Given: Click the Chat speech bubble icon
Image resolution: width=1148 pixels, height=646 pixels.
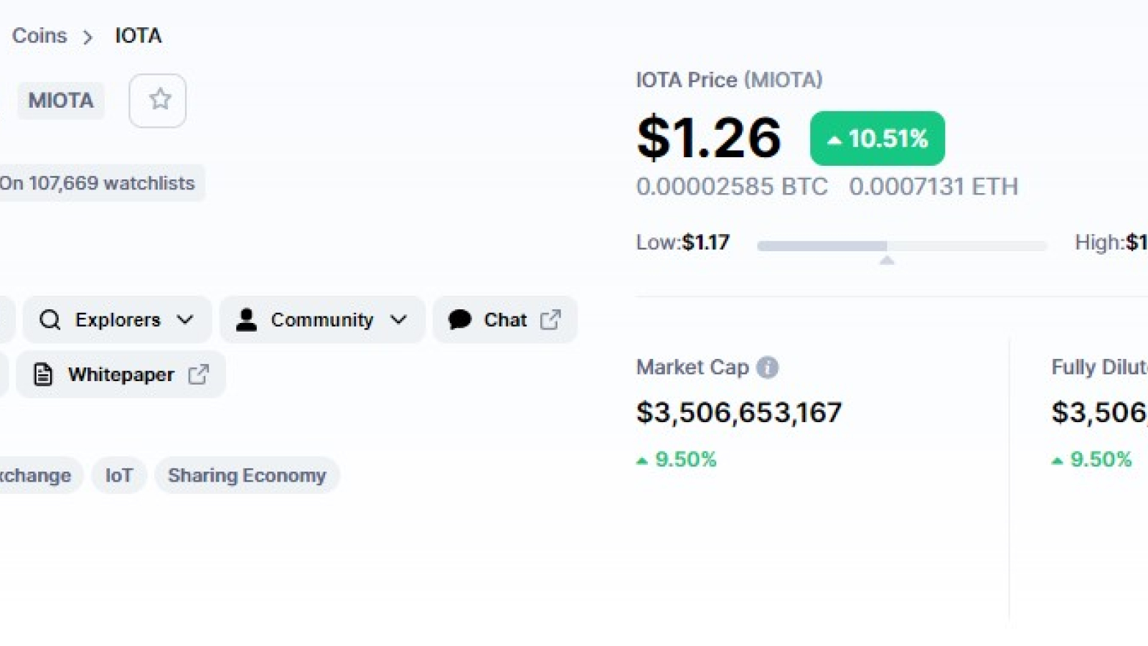Looking at the screenshot, I should click(x=460, y=319).
